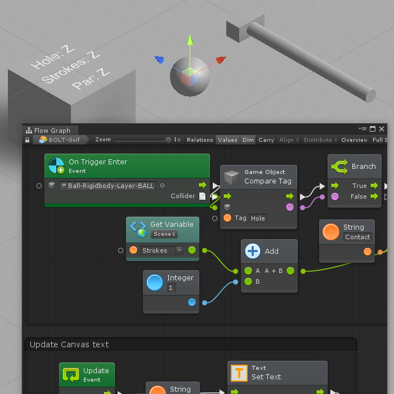The image size is (394, 394).
Task: Click the Update event loop icon
Action: (71, 375)
